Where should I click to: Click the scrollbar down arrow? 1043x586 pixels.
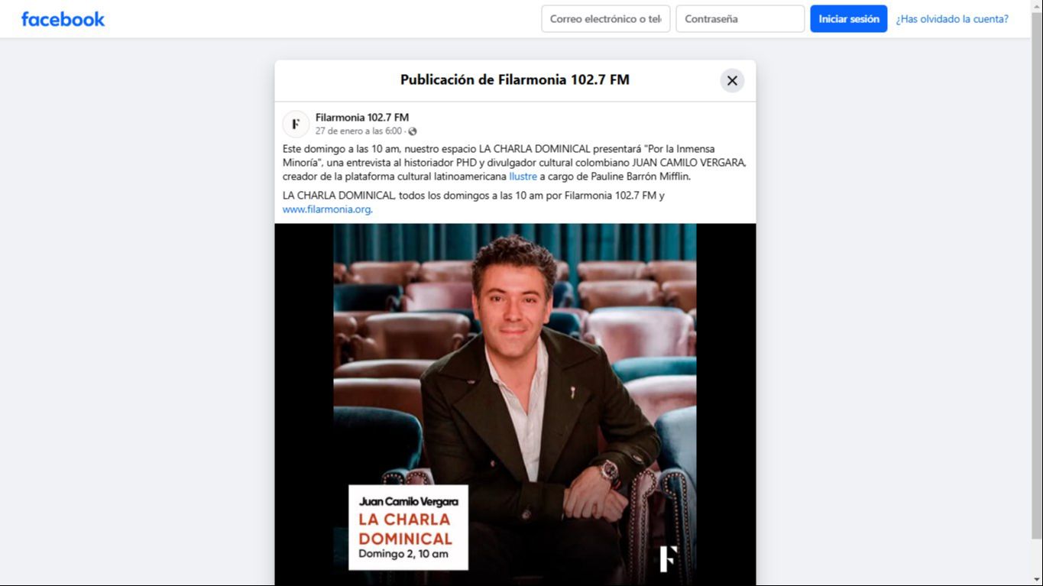pos(1037,580)
